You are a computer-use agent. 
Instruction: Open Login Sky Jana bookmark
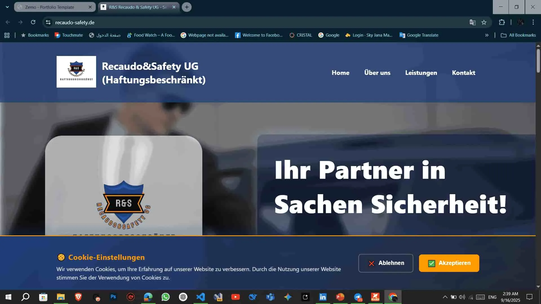coord(369,35)
